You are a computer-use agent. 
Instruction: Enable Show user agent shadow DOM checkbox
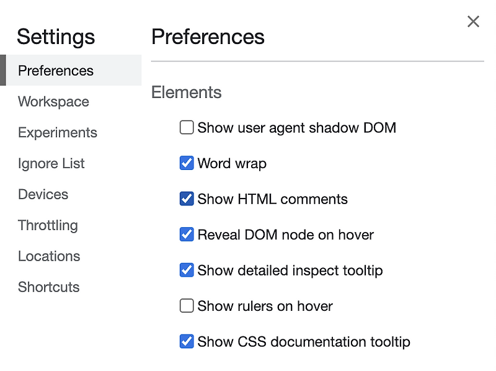point(187,128)
